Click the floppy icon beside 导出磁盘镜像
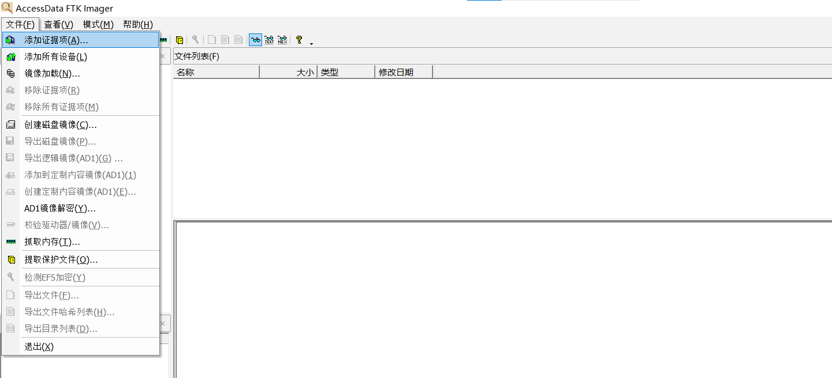 coord(10,141)
